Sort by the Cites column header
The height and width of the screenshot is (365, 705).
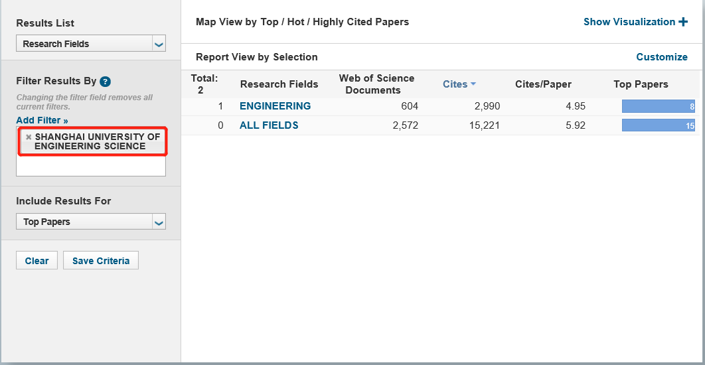[455, 84]
